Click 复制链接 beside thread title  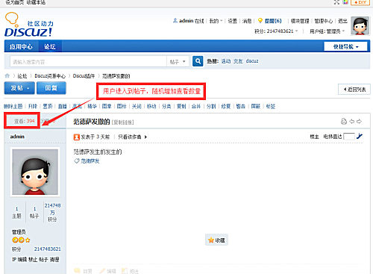tap(122, 122)
